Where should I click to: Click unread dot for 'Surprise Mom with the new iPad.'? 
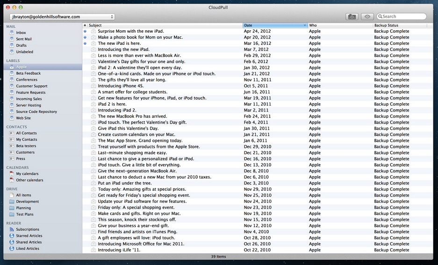(85, 31)
